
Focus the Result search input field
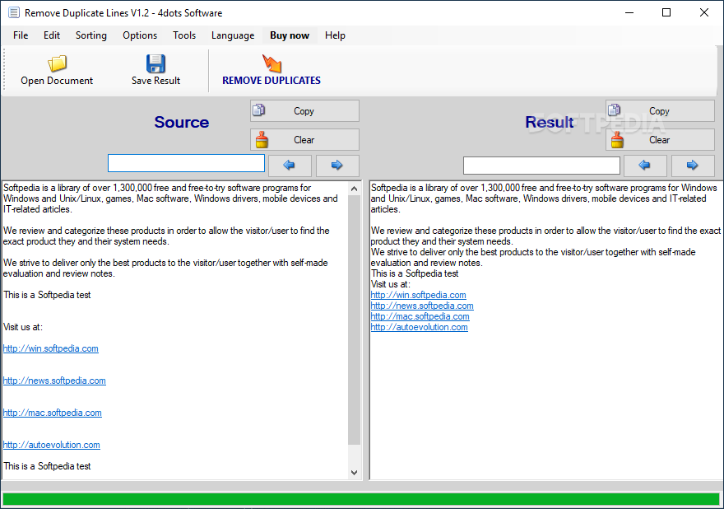541,166
